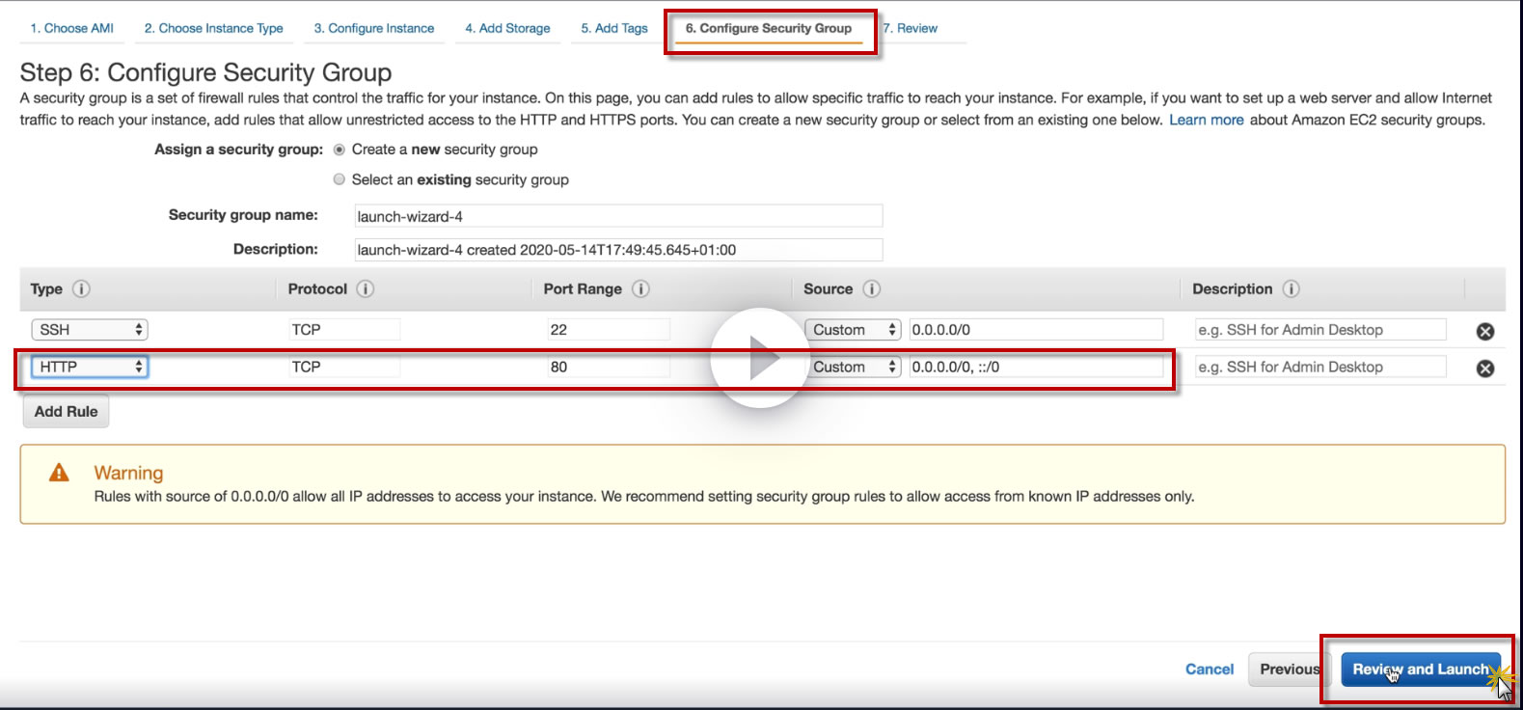Delete the HTTP rule using its X icon
Viewport: 1523px width, 710px height.
(1485, 368)
